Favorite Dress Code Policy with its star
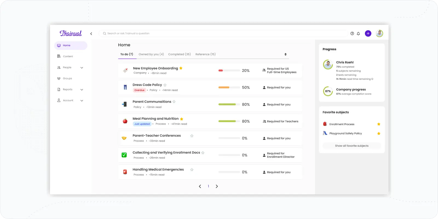 tap(165, 85)
